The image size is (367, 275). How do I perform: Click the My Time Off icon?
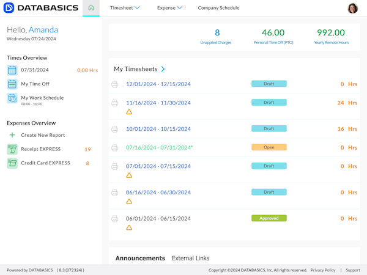tap(12, 84)
